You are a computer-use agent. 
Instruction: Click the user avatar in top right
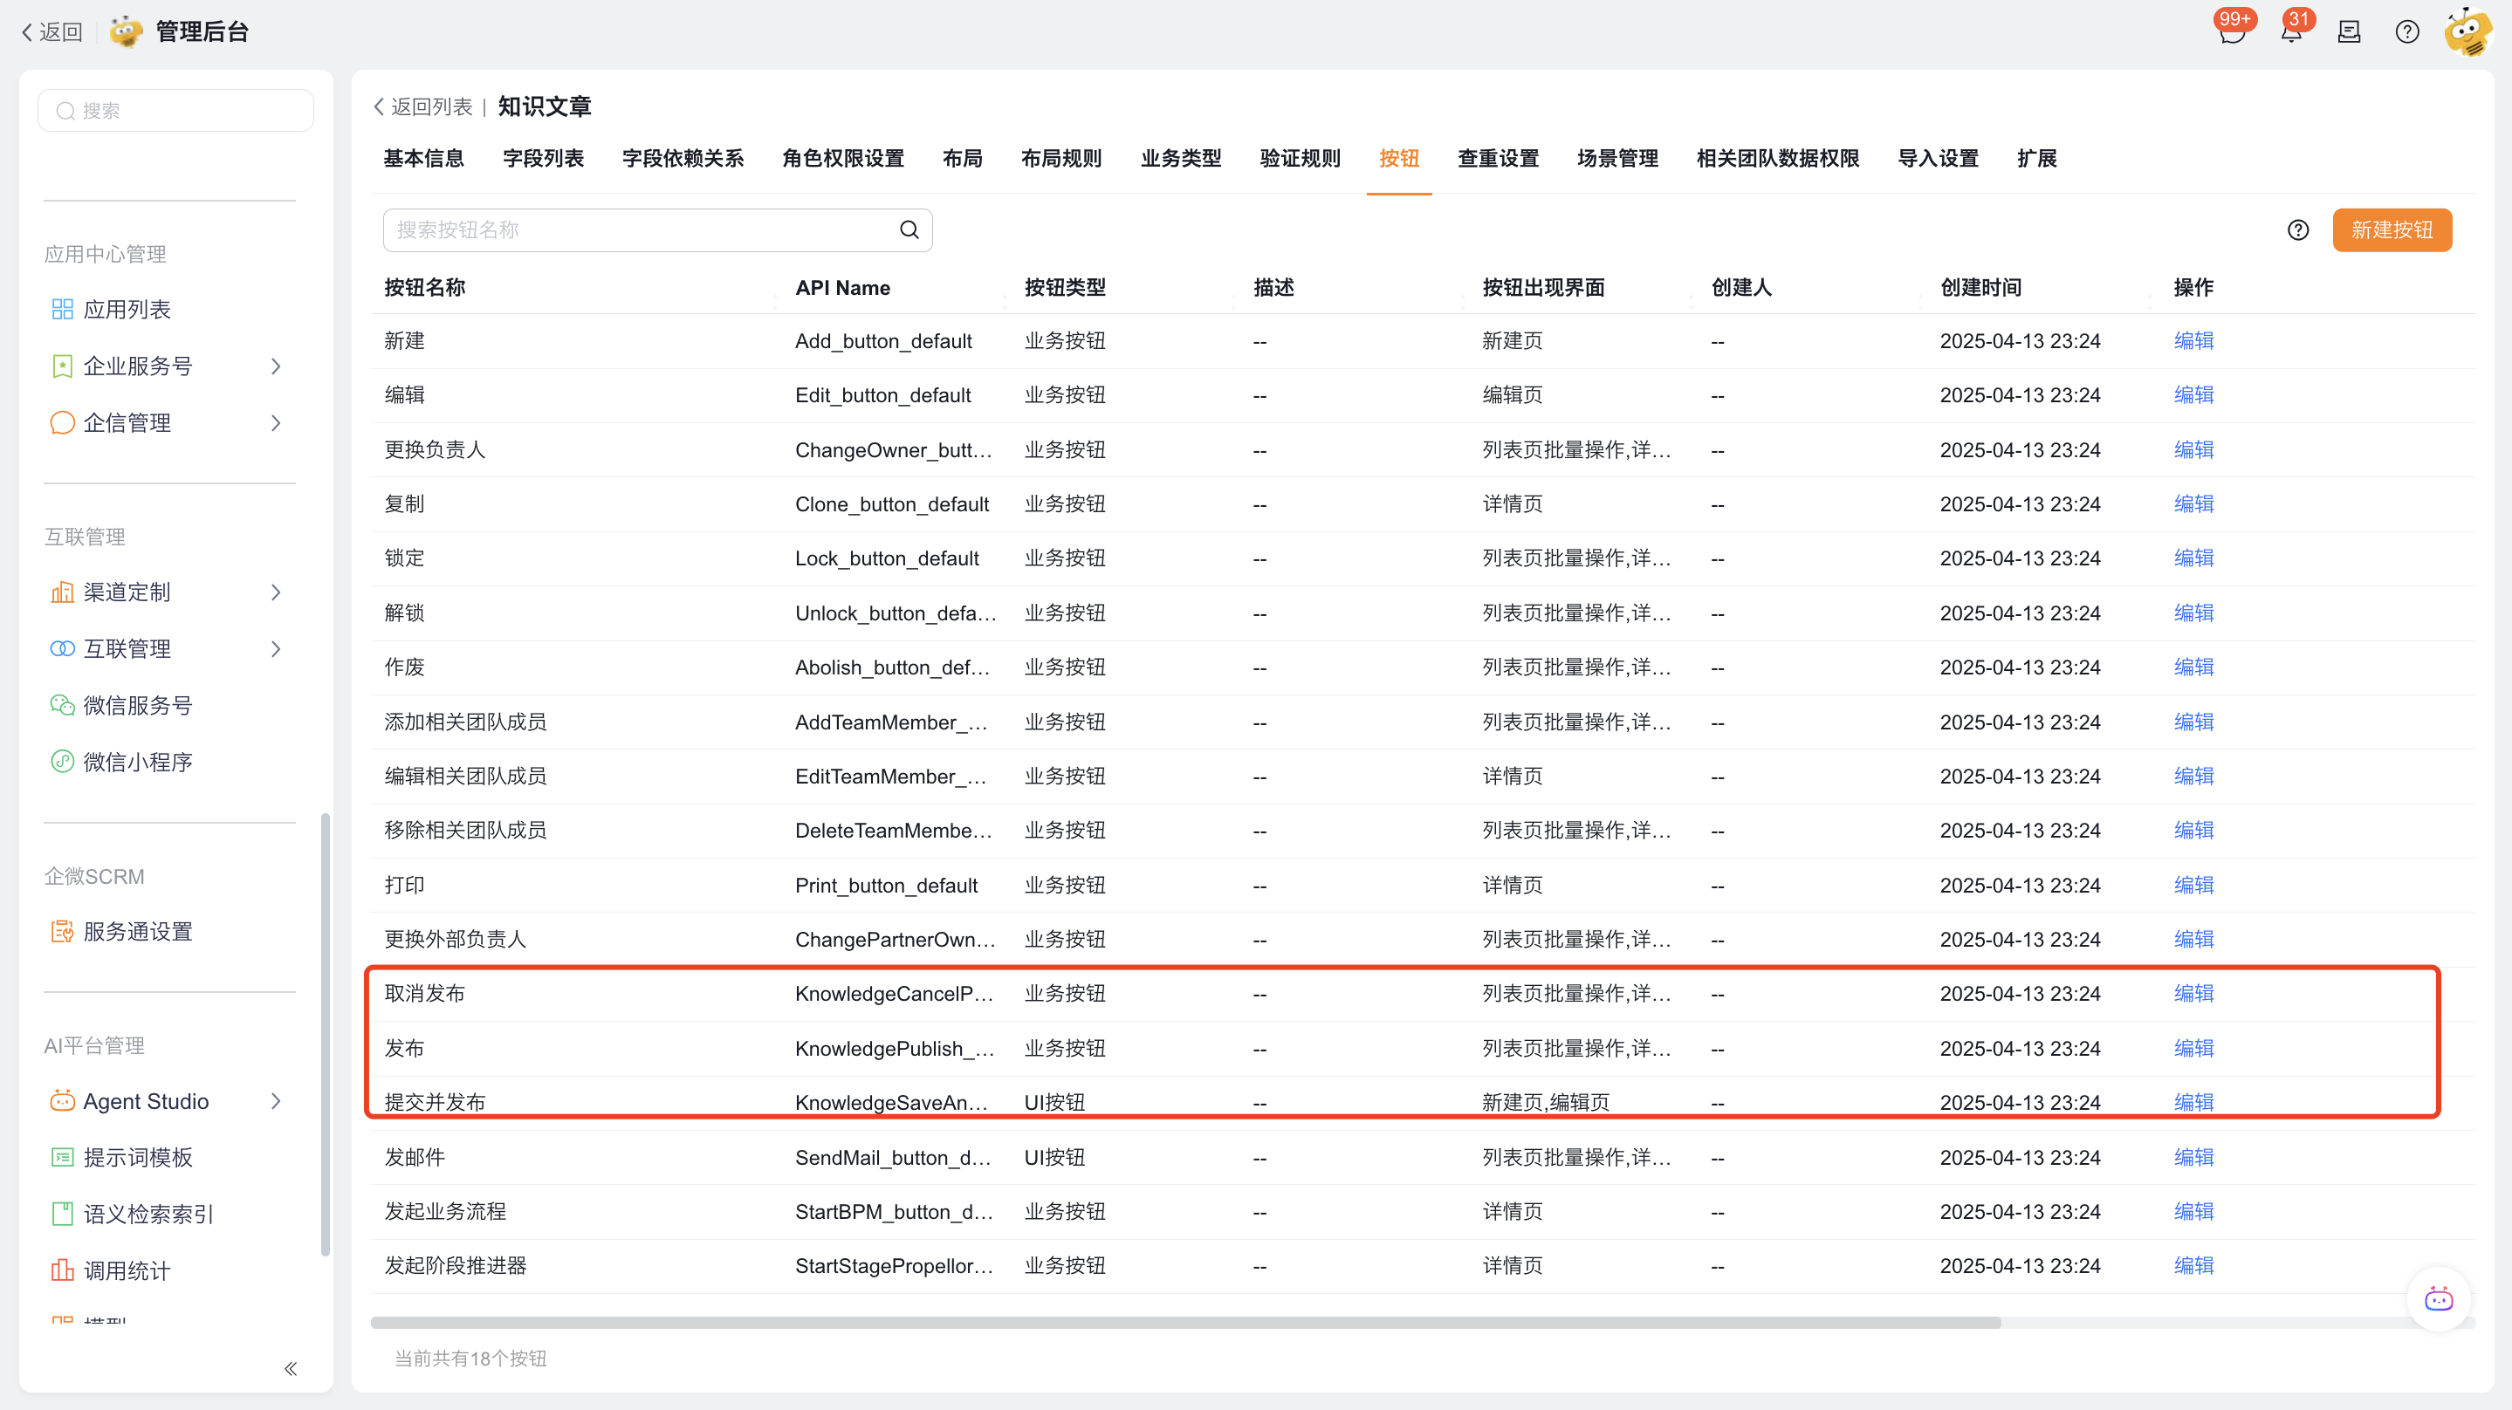[x=2467, y=33]
